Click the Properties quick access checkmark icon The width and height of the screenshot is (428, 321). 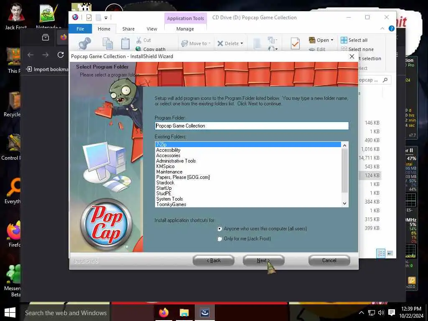click(89, 18)
